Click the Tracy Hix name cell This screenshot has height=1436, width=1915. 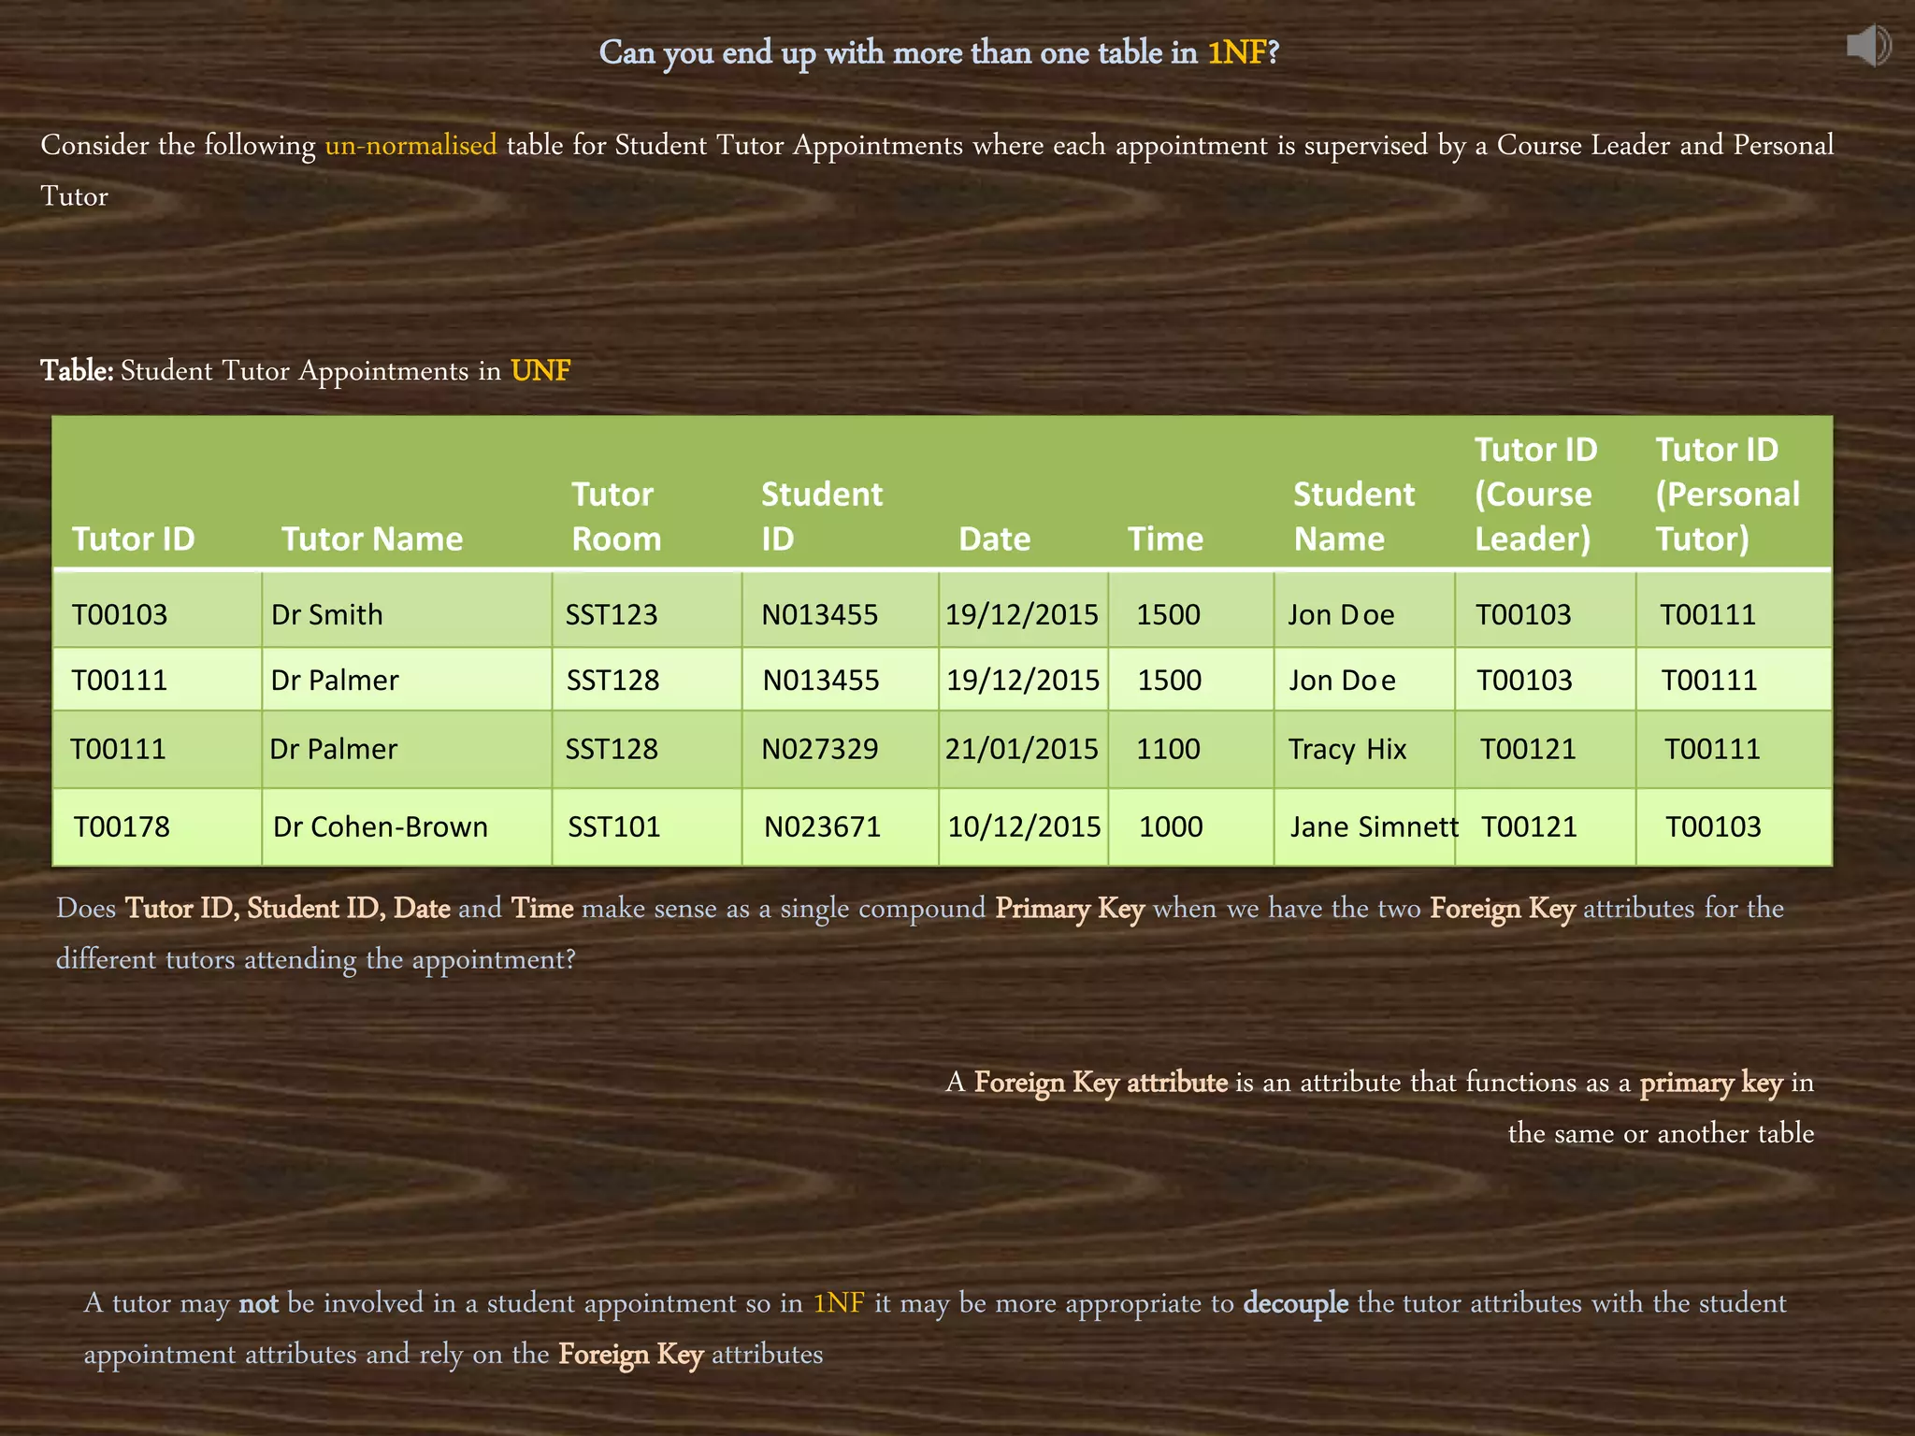(1346, 749)
